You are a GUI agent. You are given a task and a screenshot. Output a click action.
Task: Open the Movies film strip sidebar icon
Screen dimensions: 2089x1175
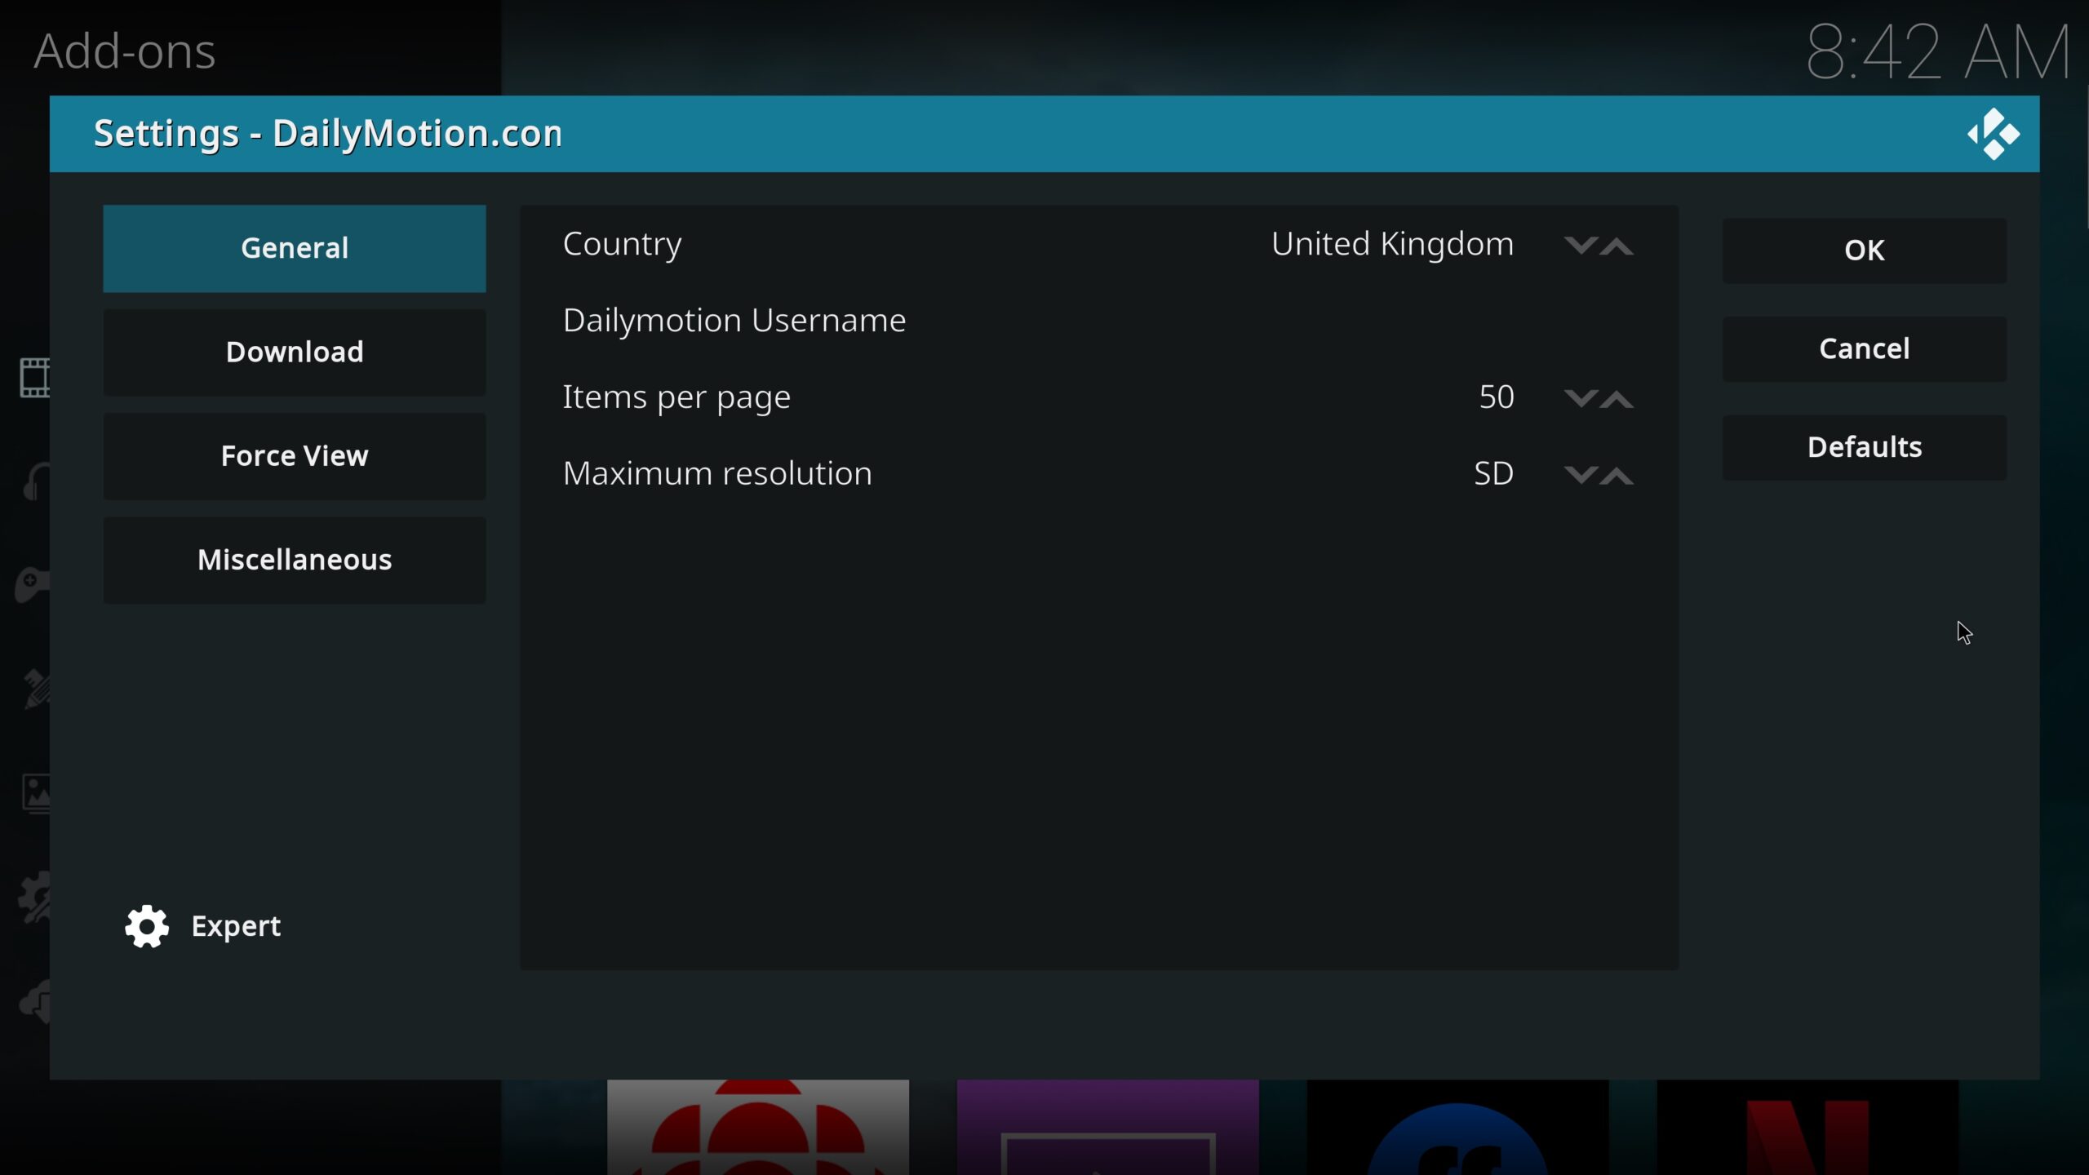coord(35,378)
